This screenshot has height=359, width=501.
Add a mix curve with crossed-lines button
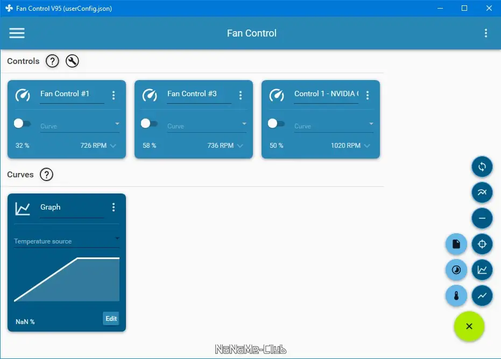tap(482, 192)
